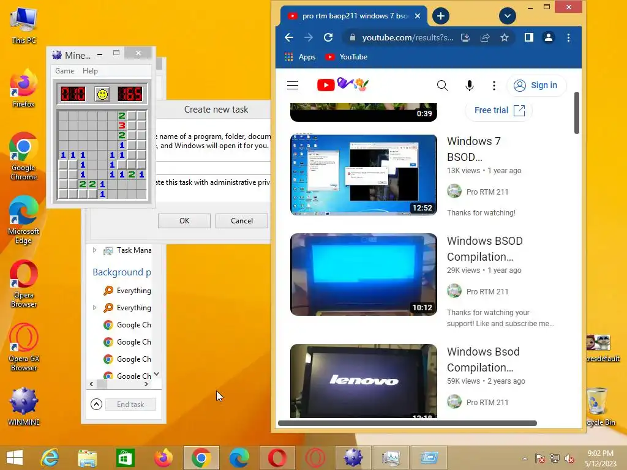This screenshot has height=470, width=627.
Task: Select the first Google Chrome background process
Action: (127, 325)
